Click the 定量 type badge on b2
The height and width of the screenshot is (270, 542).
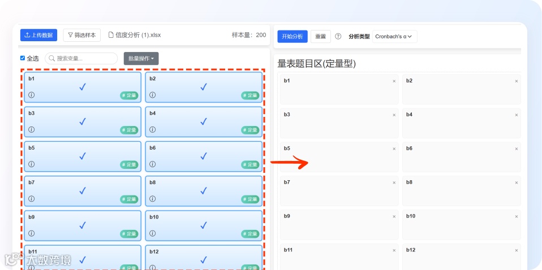point(250,95)
